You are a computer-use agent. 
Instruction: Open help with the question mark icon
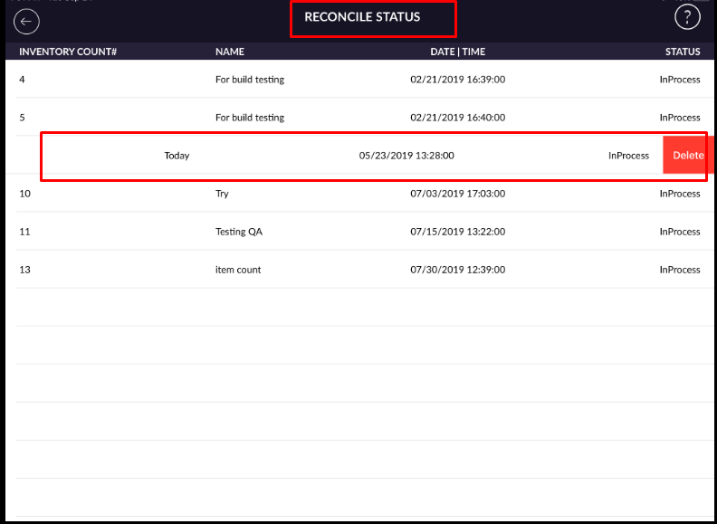(x=688, y=17)
